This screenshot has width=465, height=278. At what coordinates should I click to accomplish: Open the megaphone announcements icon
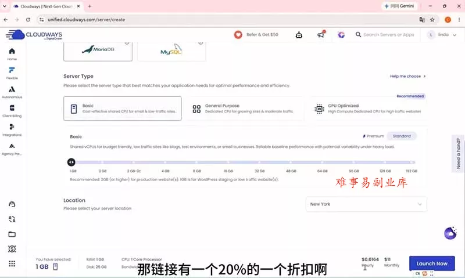321,35
